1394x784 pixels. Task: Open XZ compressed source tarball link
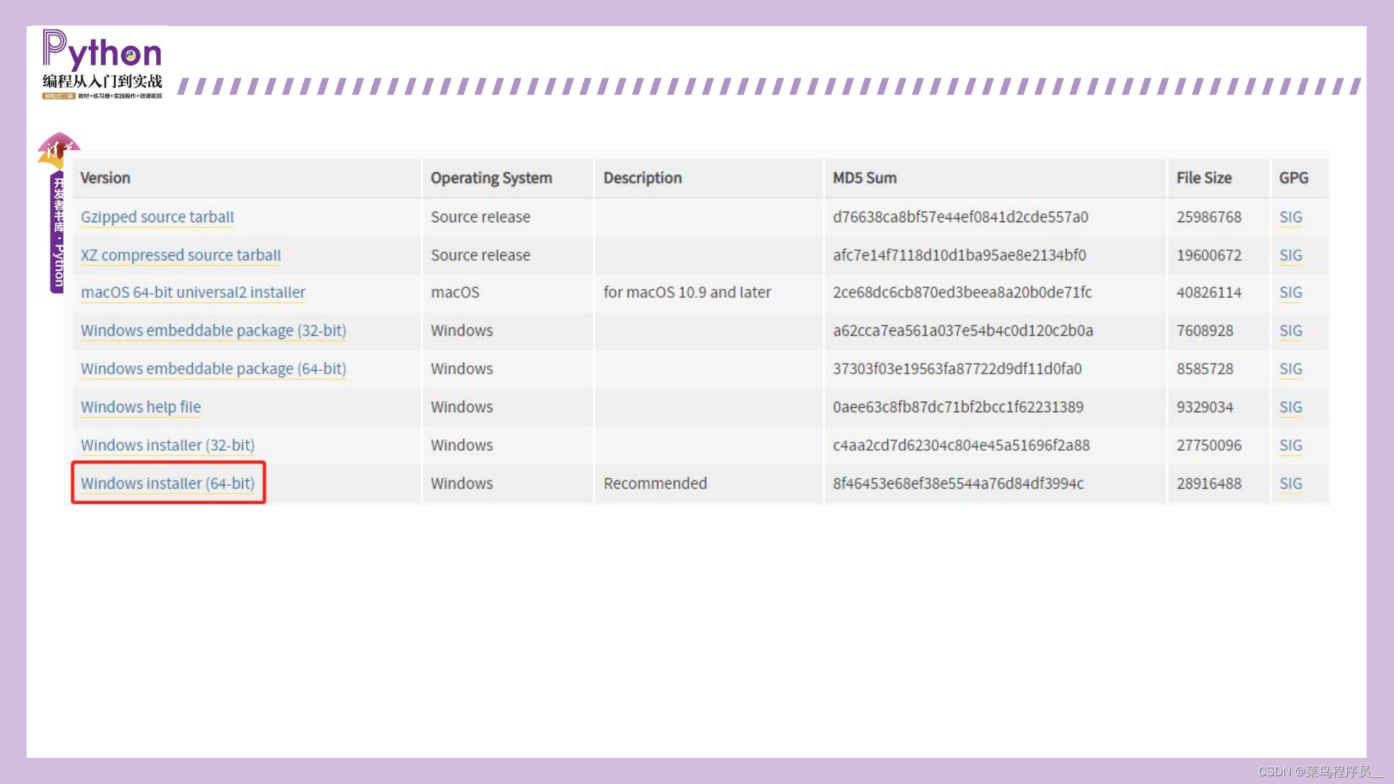[180, 255]
